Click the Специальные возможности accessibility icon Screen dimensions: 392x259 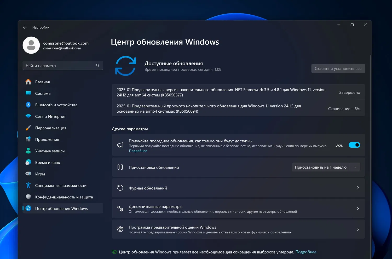[x=28, y=185]
